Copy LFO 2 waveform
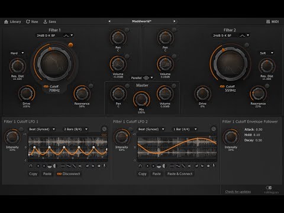 [x=143, y=174]
